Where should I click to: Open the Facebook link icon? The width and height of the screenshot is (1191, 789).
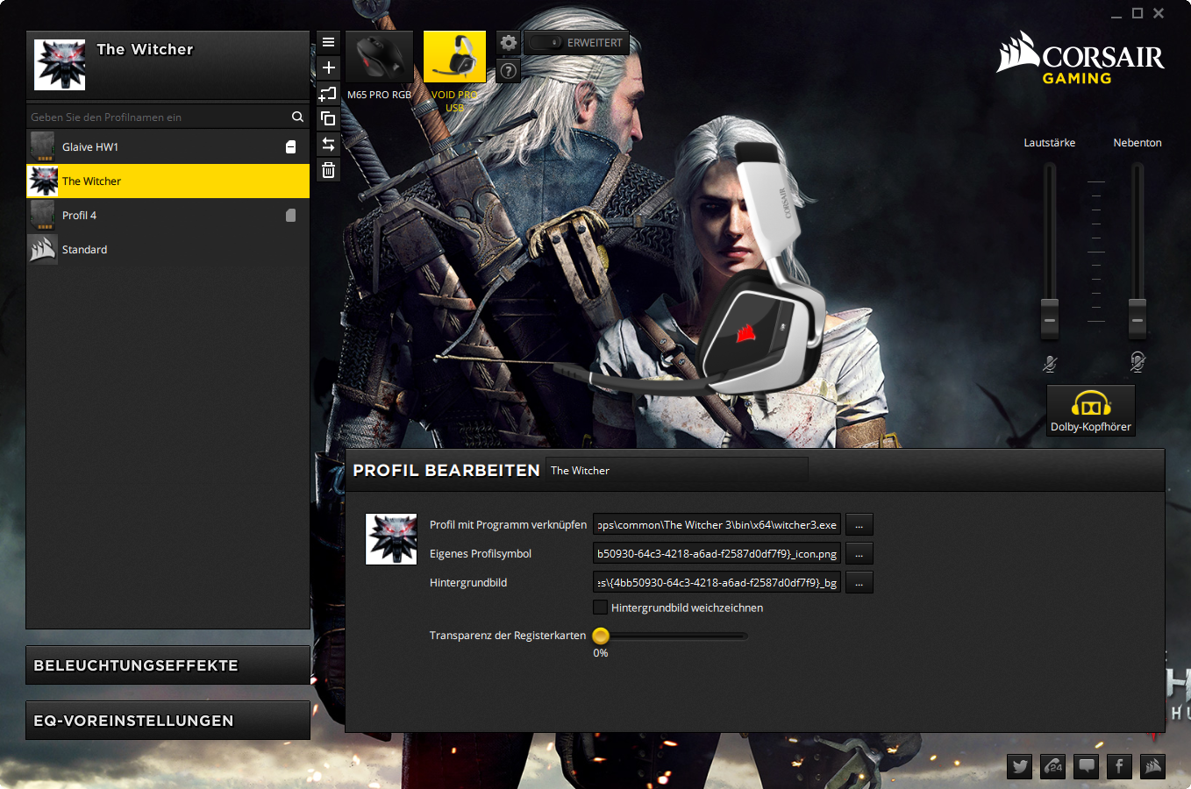[x=1119, y=767]
